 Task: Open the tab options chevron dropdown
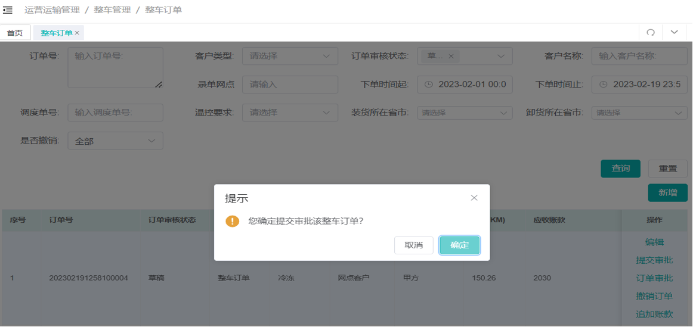[675, 32]
